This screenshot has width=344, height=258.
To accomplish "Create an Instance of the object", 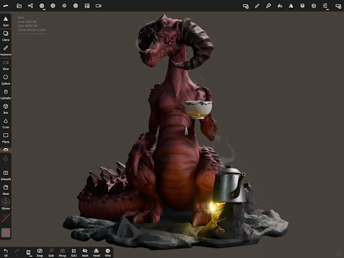I will [x=6, y=50].
